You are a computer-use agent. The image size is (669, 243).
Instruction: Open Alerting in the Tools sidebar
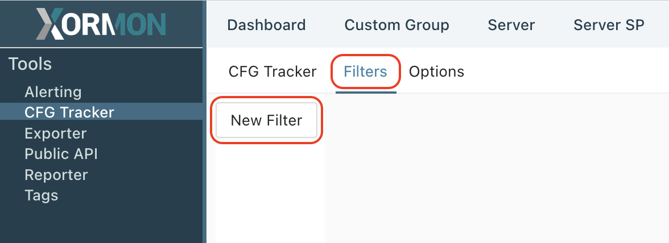coord(53,92)
